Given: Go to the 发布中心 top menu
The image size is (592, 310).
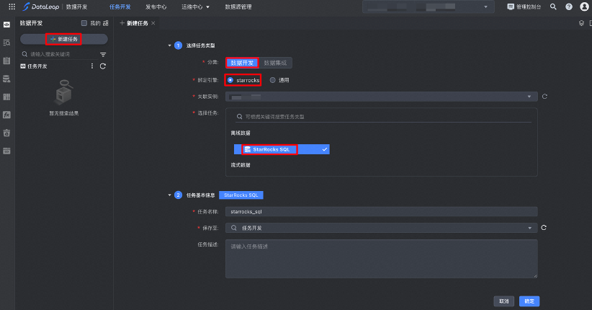Looking at the screenshot, I should click(x=156, y=6).
